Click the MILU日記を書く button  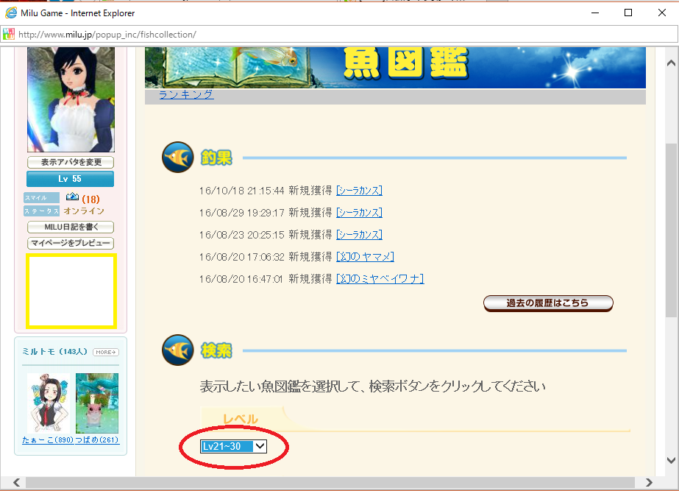click(x=71, y=227)
